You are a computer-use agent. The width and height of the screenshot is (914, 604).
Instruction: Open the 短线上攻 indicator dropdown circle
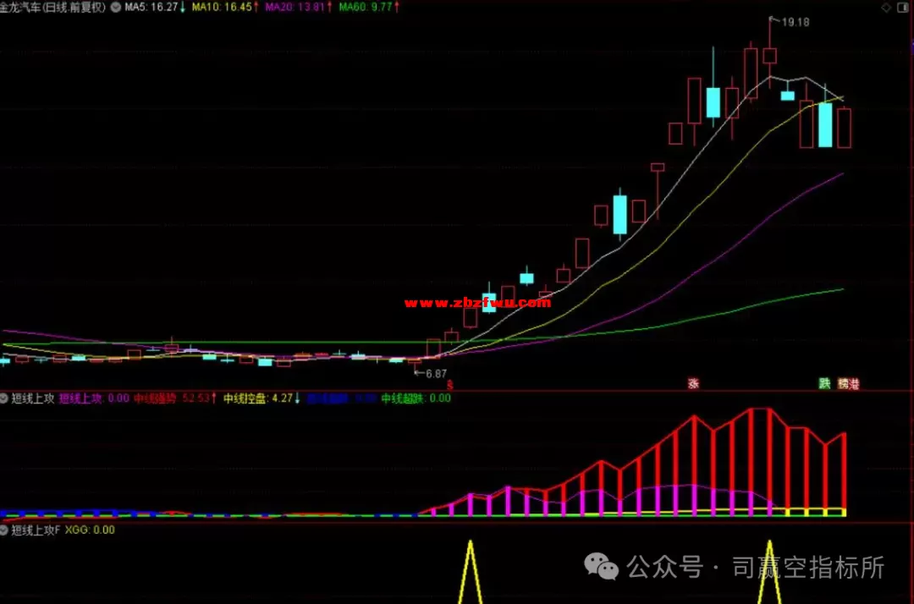pos(3,398)
